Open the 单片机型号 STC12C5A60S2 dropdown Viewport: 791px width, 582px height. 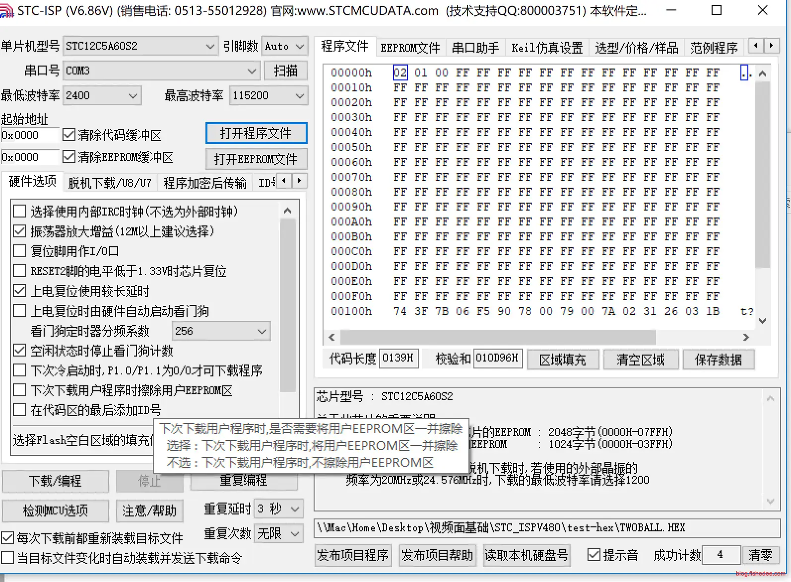[x=141, y=46]
